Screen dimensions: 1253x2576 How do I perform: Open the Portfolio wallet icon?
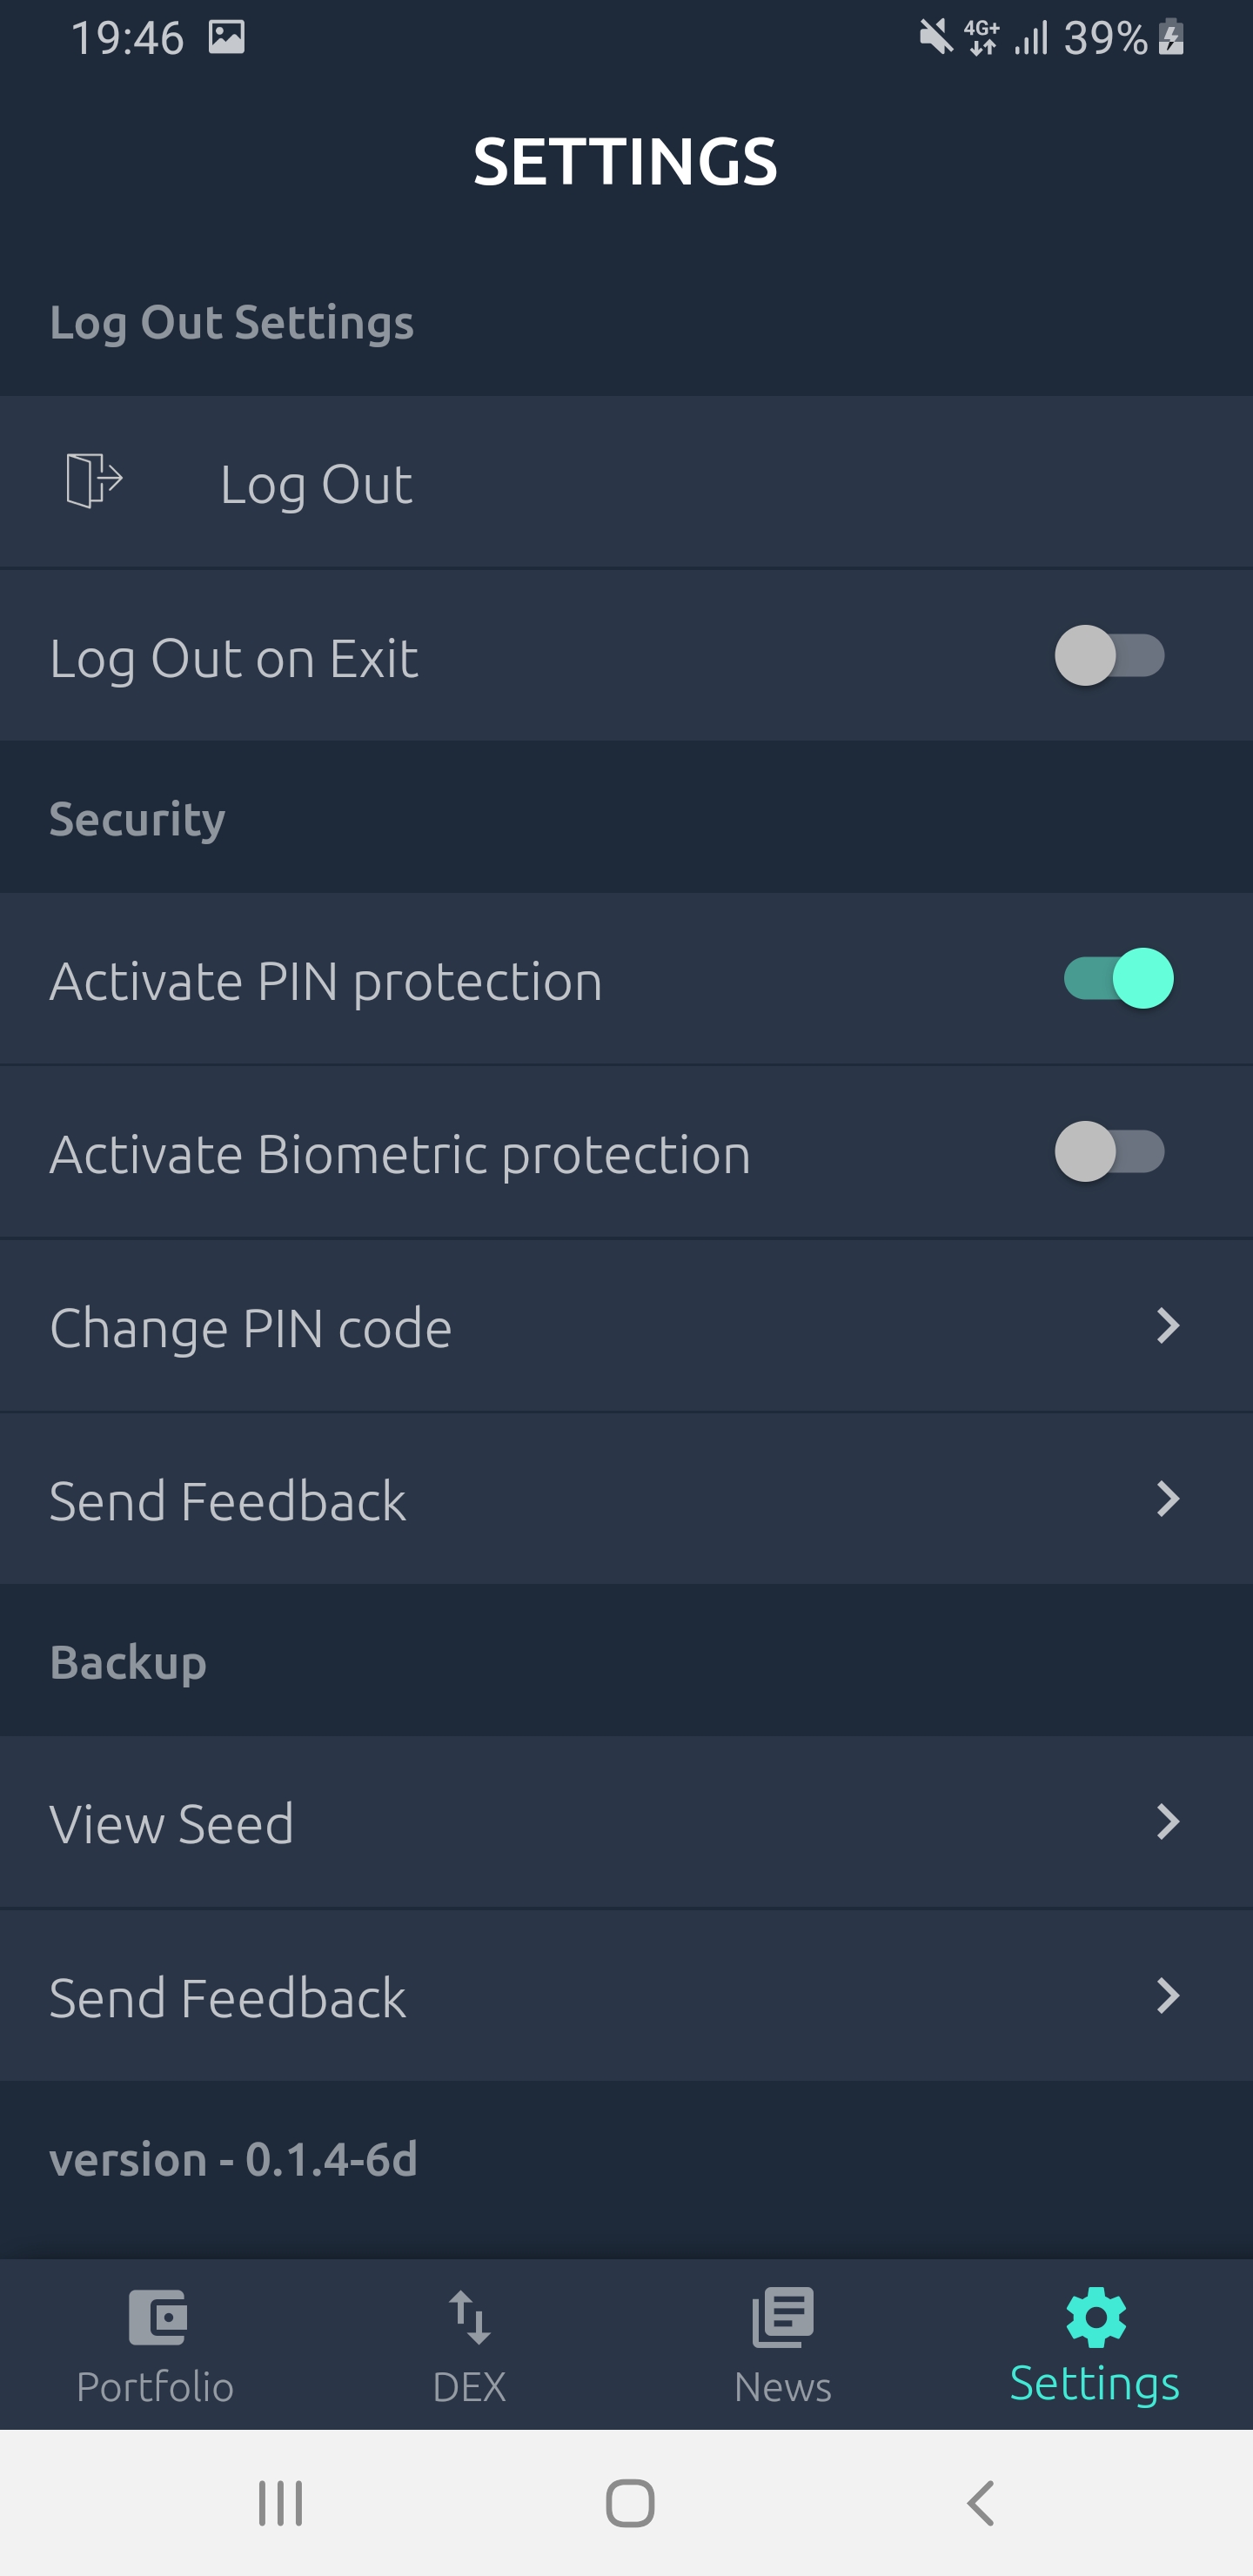pos(157,2317)
